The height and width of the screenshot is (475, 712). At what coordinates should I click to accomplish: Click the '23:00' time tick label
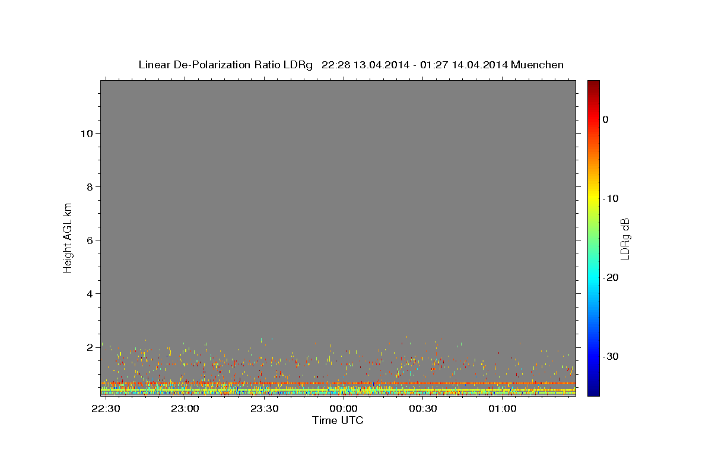click(185, 408)
